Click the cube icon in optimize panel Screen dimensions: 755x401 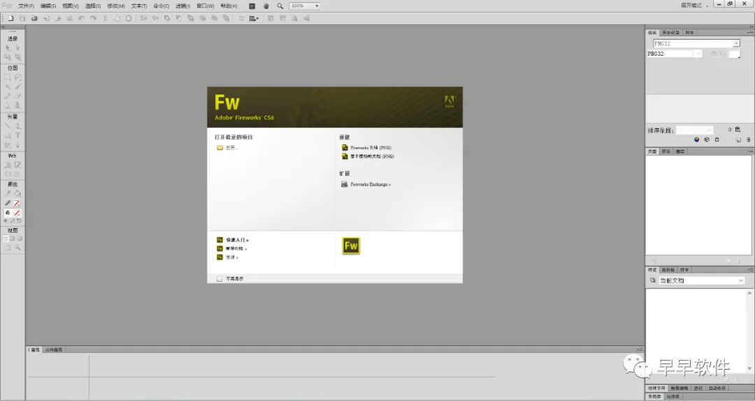coord(706,139)
